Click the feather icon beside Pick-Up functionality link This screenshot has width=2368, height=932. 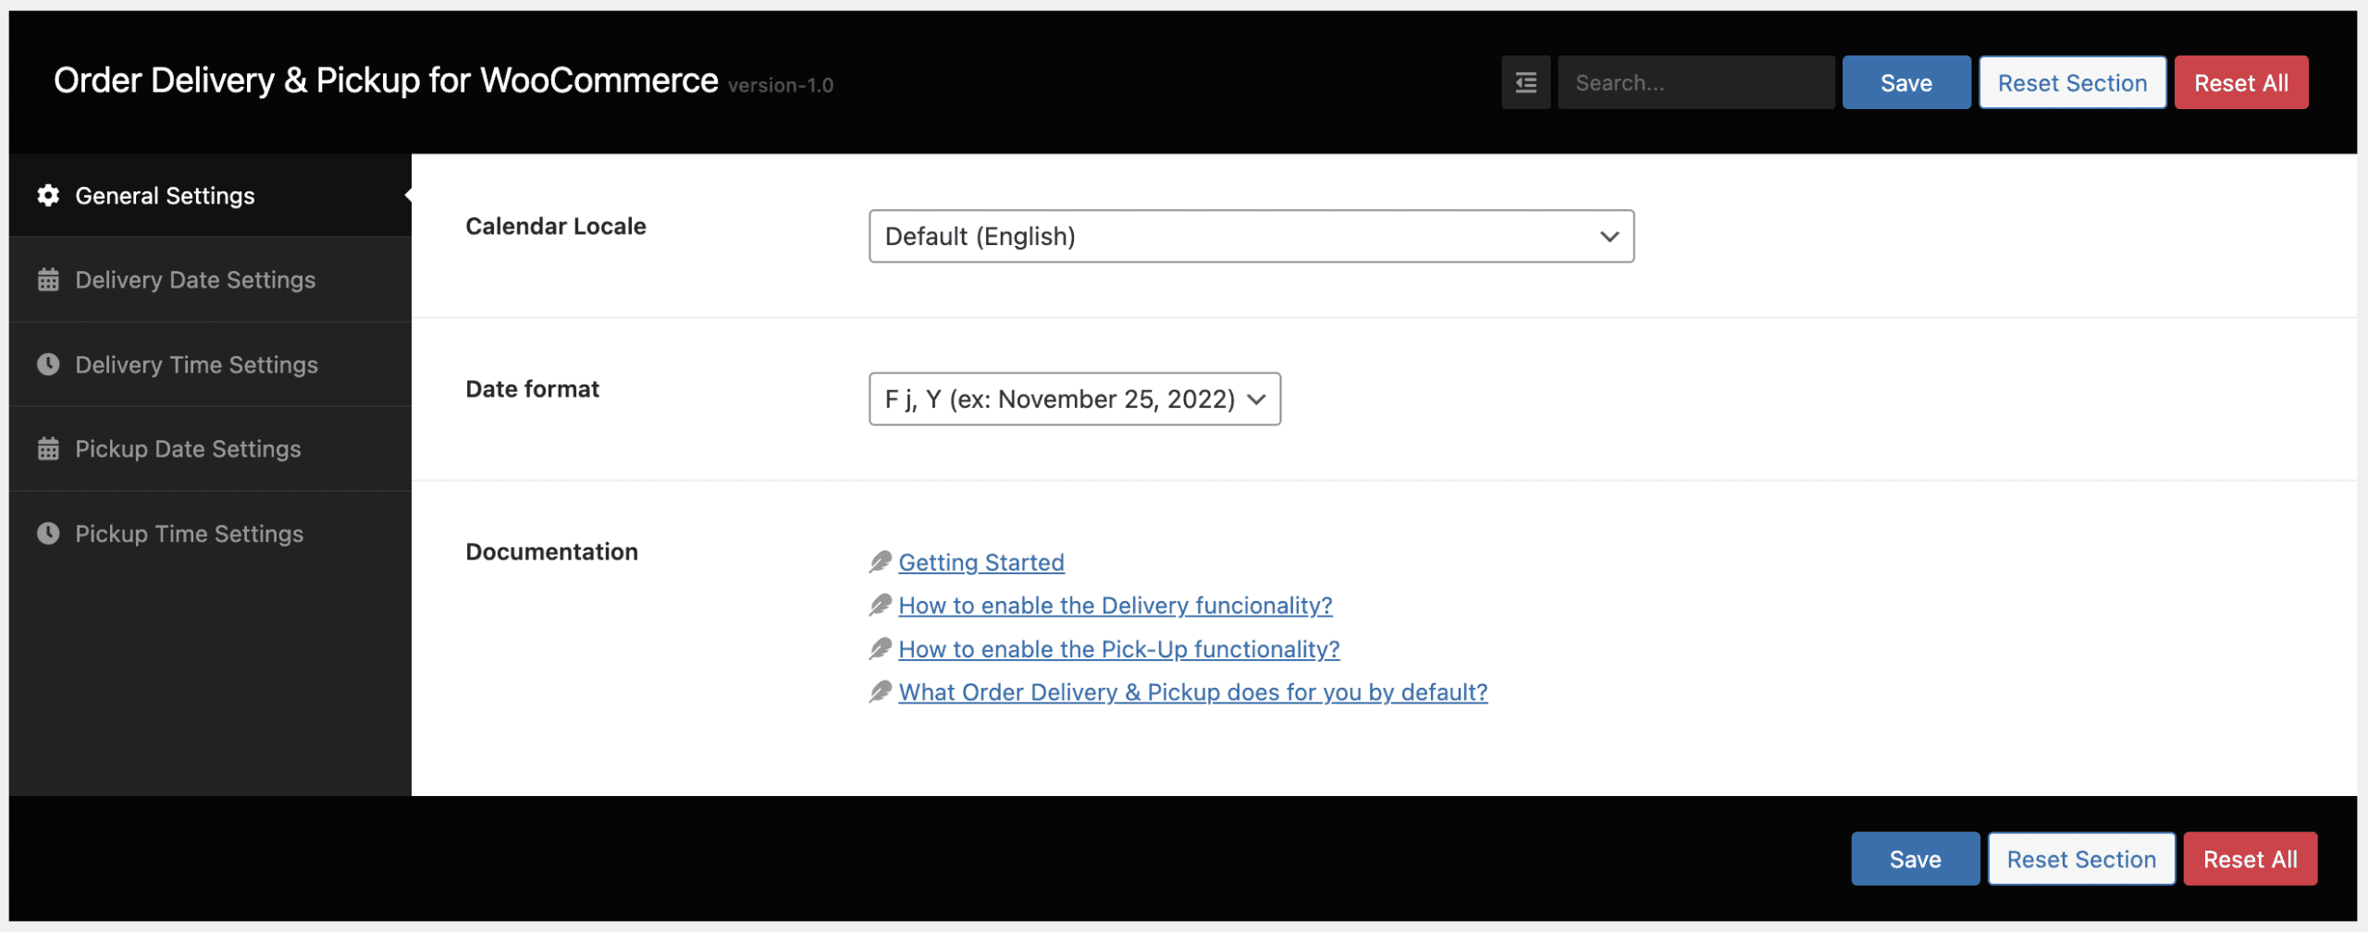coord(881,649)
